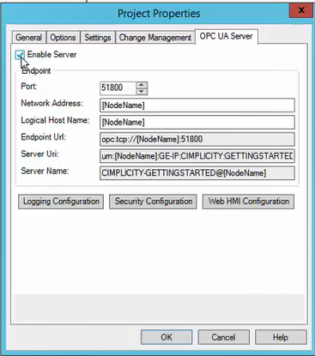Click the "Server Name:" label
The height and width of the screenshot is (356, 315).
45,171
